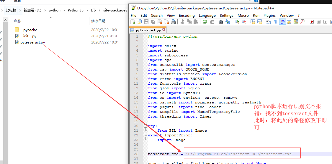The width and height of the screenshot is (332, 164).
Task: Click the Save toolbar icon
Action: click(146, 22)
